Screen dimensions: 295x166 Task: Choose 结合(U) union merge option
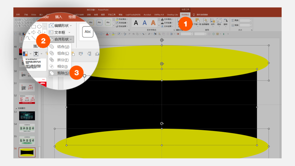click(60, 46)
